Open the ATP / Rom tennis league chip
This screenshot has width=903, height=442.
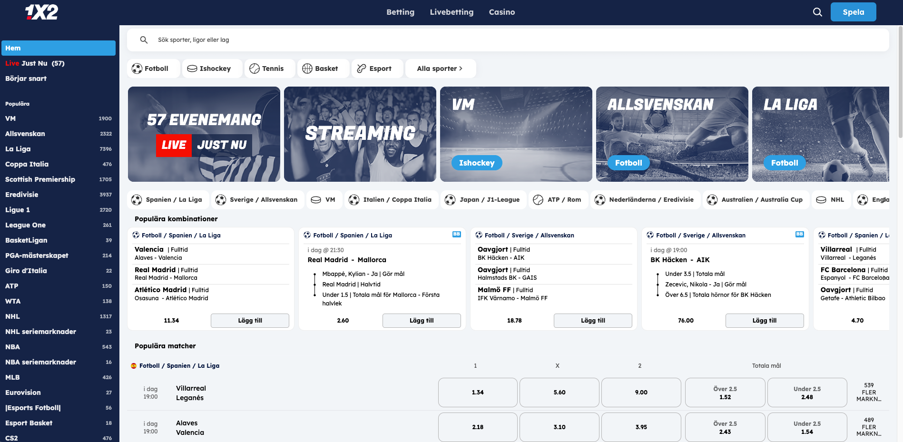558,199
